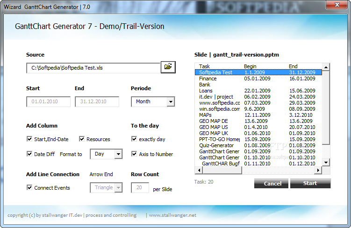Select the GEO MAP US row
Viewport: 351px width, 228px height.
click(258, 127)
